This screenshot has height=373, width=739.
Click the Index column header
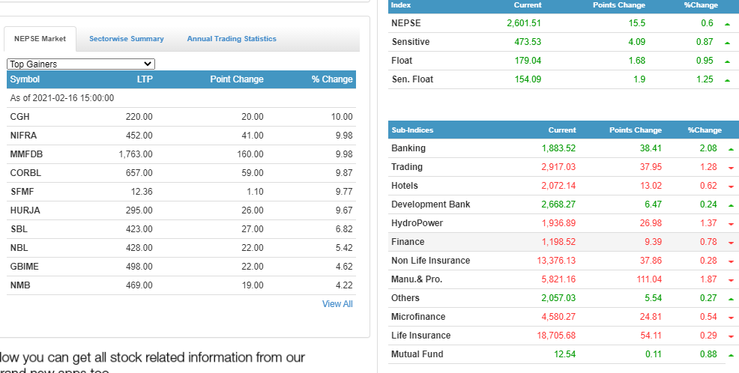(x=401, y=4)
